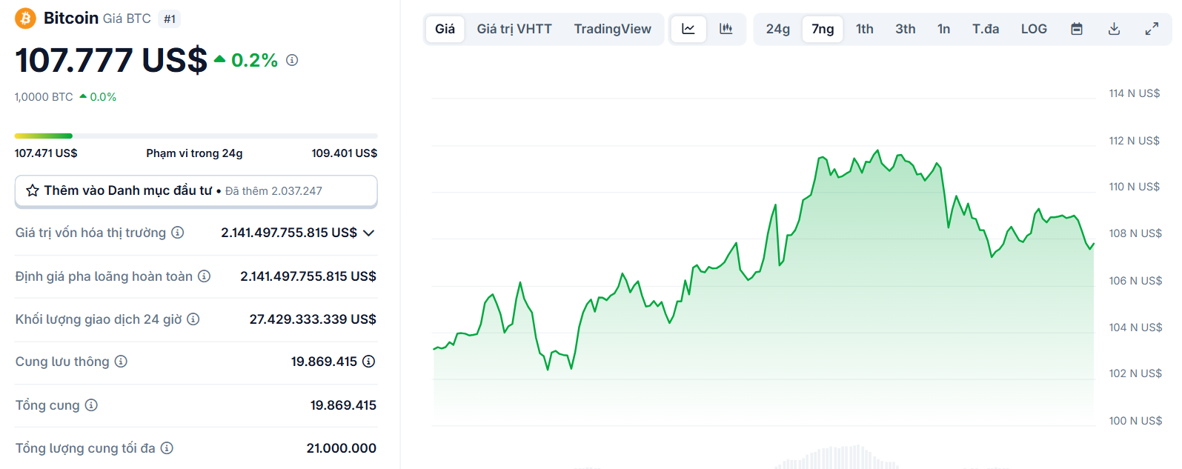Select T.đa maximum time range
The height and width of the screenshot is (469, 1182).
(986, 29)
